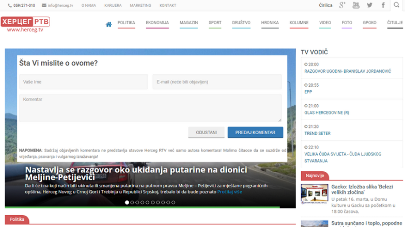This screenshot has width=405, height=227.
Task: Click the Komentar text area
Action: click(150, 107)
